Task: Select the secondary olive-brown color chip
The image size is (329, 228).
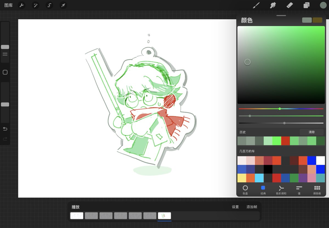Action: [x=317, y=20]
